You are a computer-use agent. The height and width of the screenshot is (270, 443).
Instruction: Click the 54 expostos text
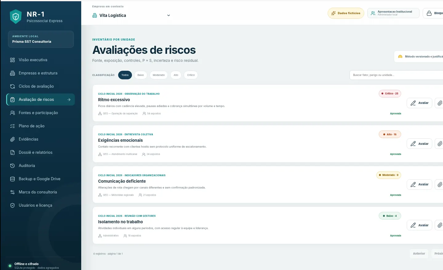pyautogui.click(x=154, y=113)
